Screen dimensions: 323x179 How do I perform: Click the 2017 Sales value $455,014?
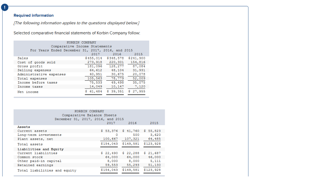coord(93,58)
